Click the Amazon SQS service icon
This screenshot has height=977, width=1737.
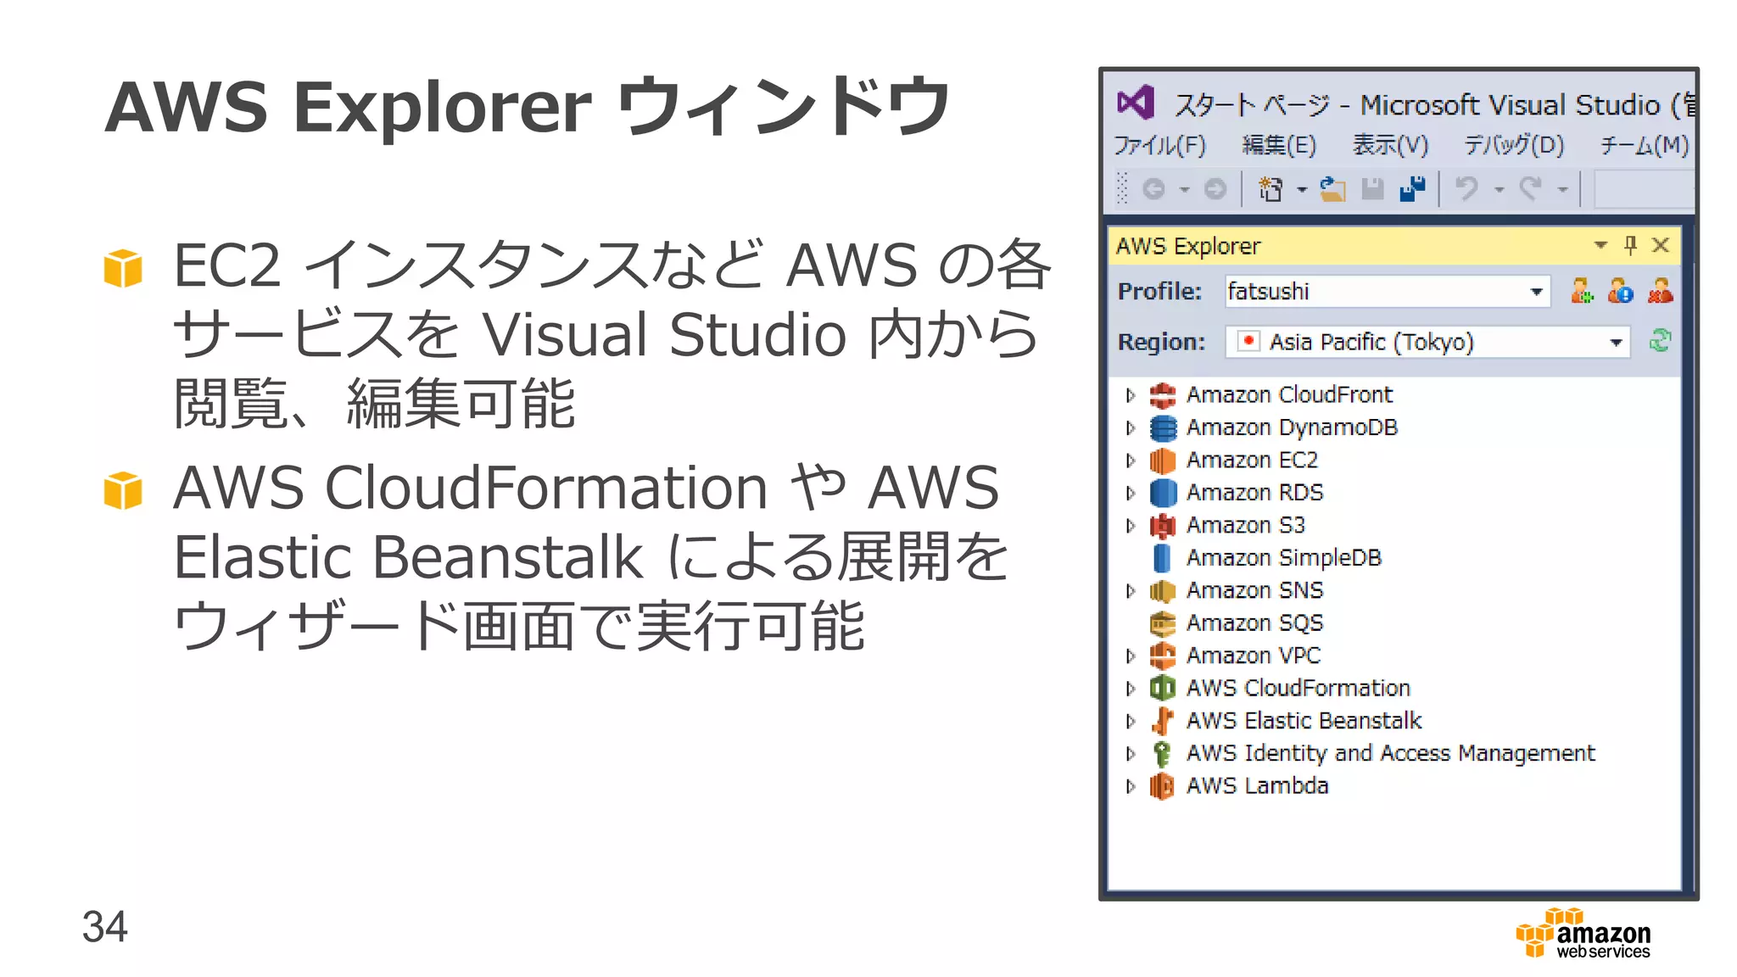1163,623
